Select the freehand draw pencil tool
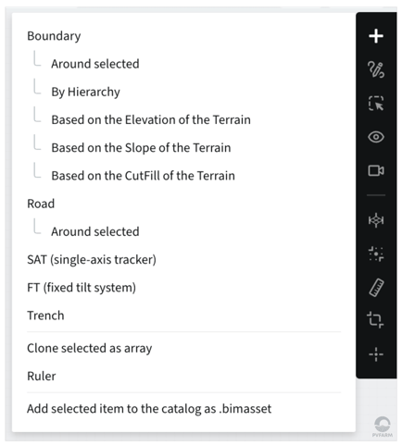 376,69
